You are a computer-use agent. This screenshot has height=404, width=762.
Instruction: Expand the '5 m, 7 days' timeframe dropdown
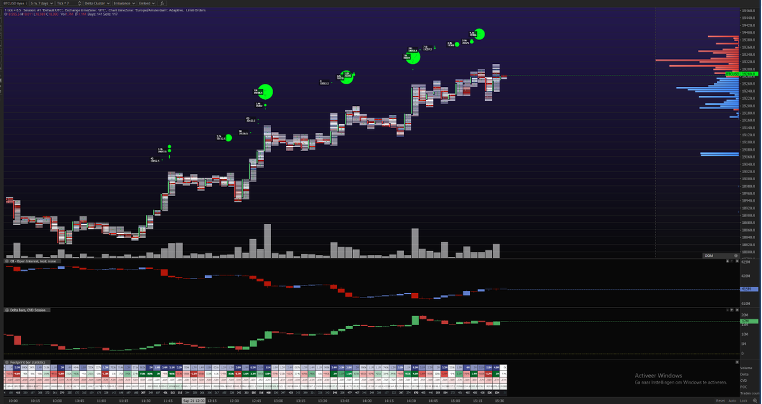[x=42, y=3]
